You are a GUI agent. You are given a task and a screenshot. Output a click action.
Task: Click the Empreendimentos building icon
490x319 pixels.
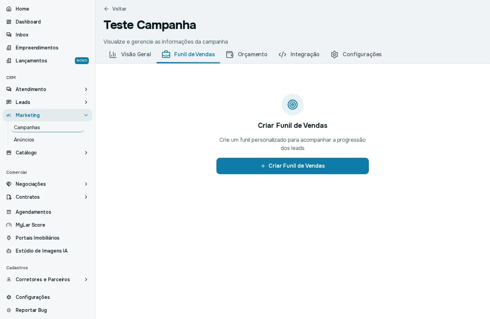pos(9,48)
